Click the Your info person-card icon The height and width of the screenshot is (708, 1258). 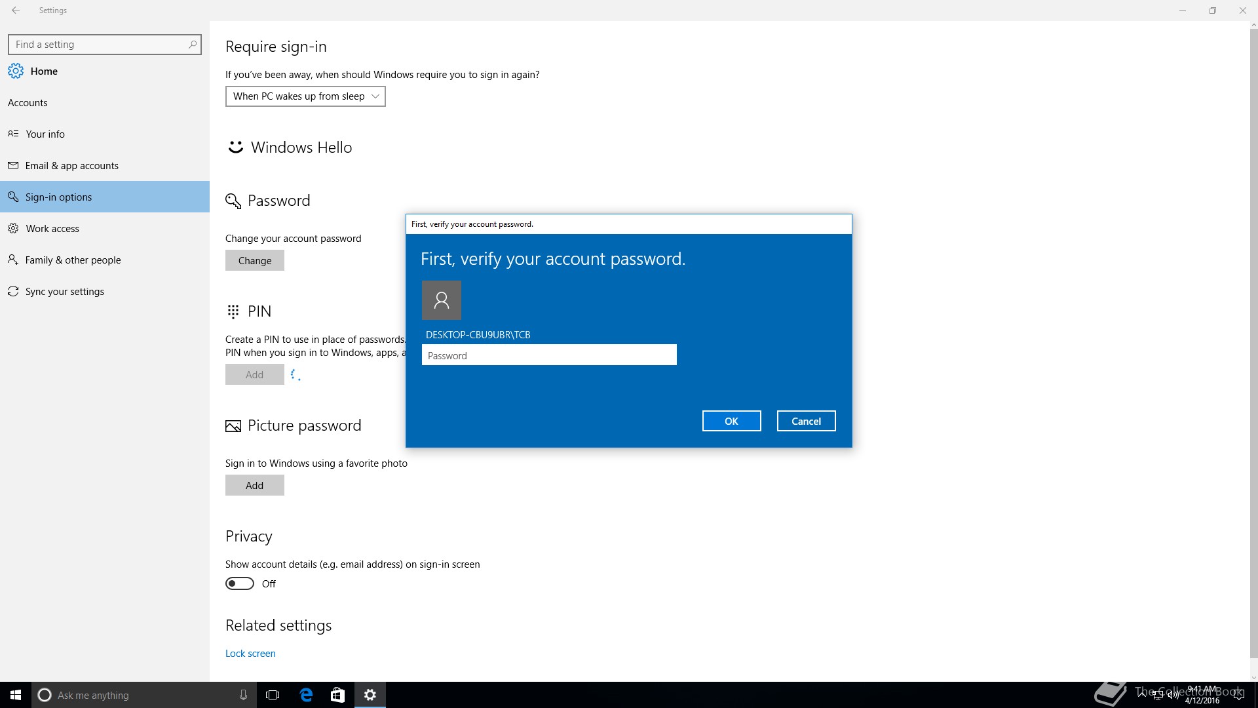(13, 134)
